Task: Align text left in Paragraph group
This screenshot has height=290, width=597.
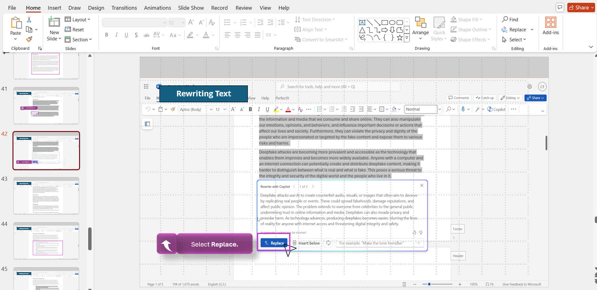Action: (228, 35)
